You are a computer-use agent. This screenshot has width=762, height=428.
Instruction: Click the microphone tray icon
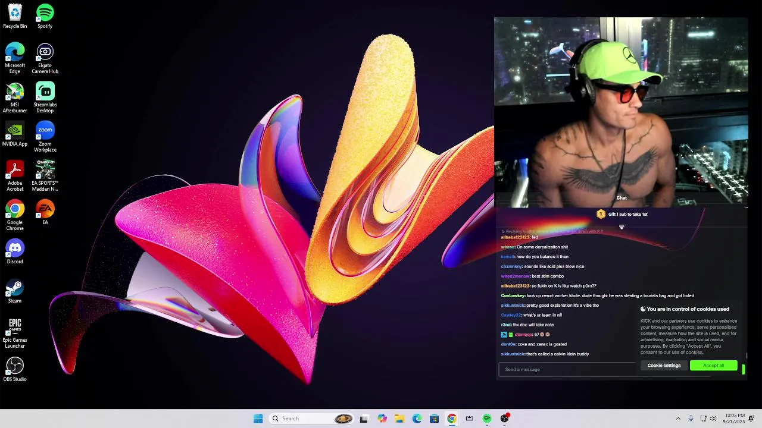click(x=691, y=418)
